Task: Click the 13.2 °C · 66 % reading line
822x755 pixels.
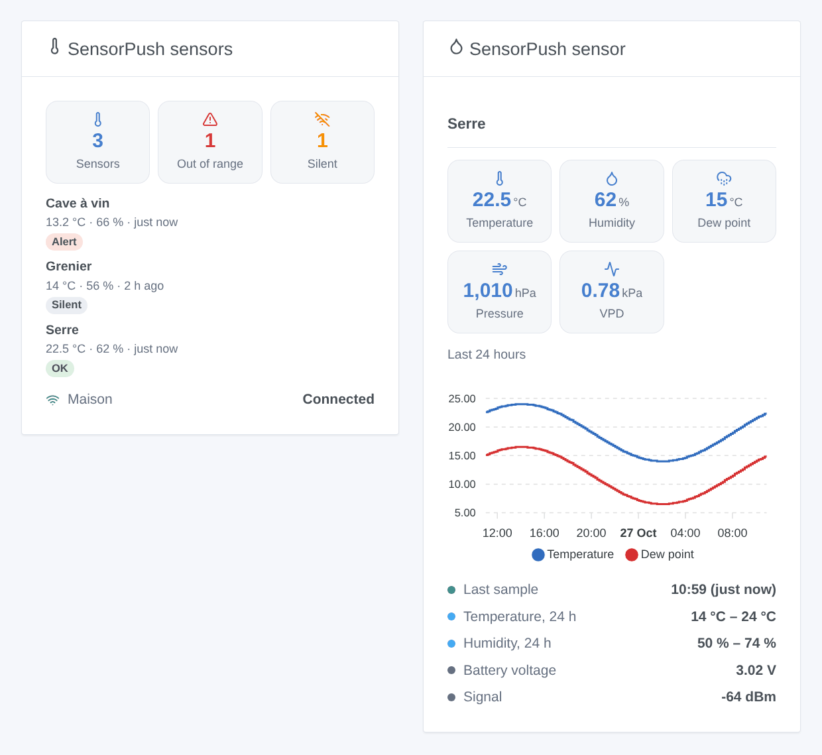Action: [x=112, y=222]
